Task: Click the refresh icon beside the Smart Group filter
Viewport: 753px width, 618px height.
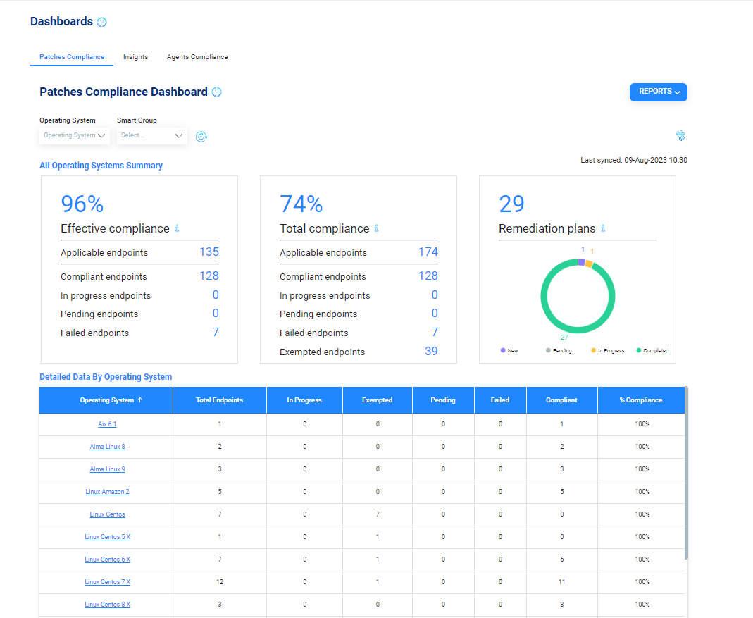Action: pos(201,137)
